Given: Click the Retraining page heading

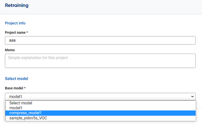Looking at the screenshot, I should [16, 5].
